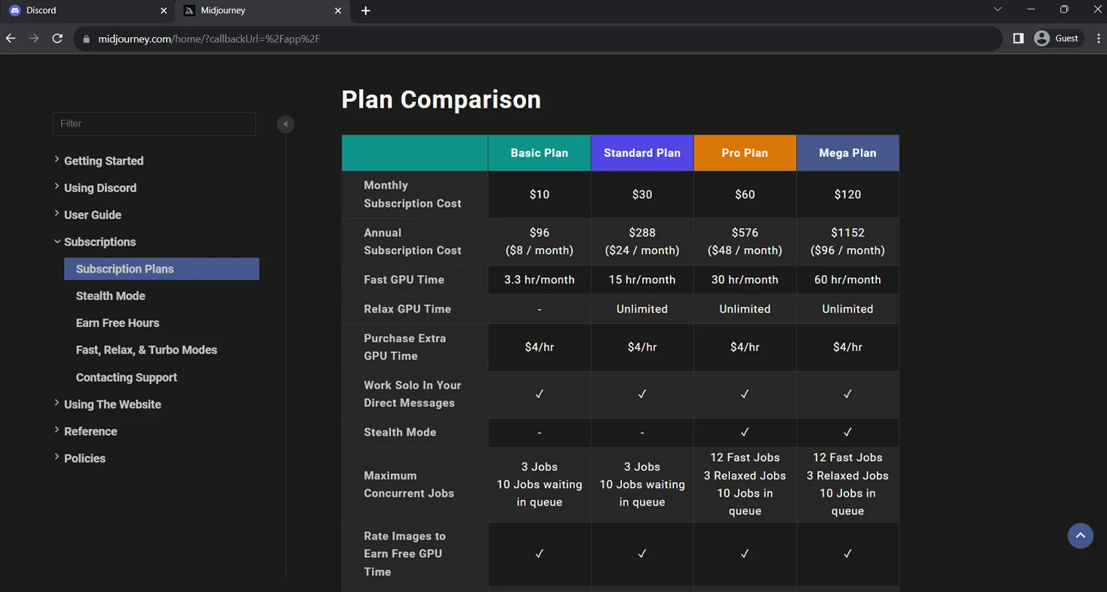Screen dimensions: 1107x592
Task: Expand the Getting Started section
Action: point(103,161)
